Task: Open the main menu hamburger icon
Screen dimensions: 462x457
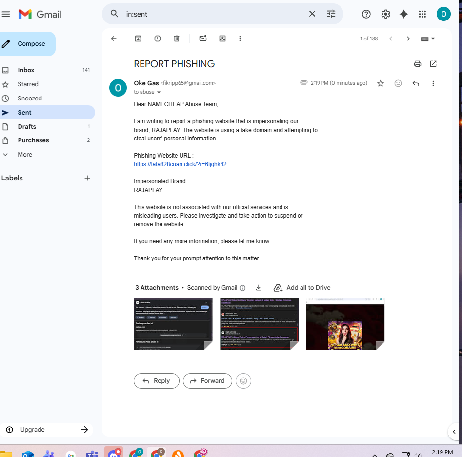Action: (x=5, y=14)
